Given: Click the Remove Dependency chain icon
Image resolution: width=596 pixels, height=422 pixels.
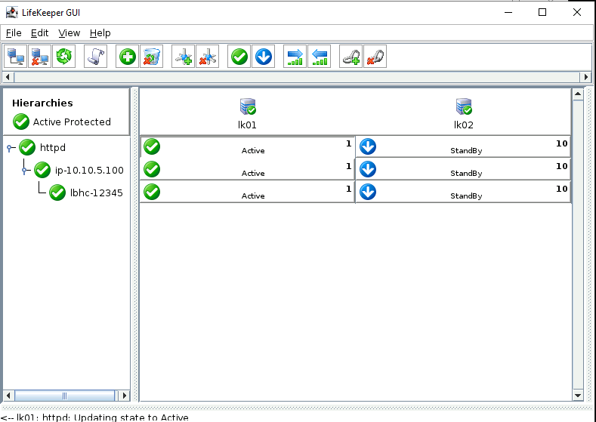Looking at the screenshot, I should coord(375,57).
